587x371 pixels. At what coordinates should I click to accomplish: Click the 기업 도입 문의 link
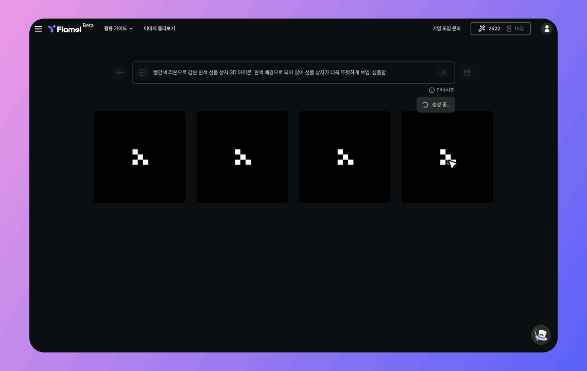pos(446,29)
